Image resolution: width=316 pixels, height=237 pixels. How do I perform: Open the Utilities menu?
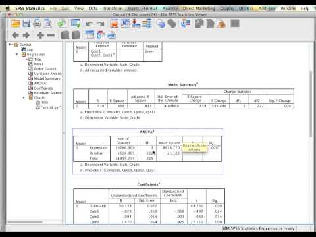[x=246, y=9]
